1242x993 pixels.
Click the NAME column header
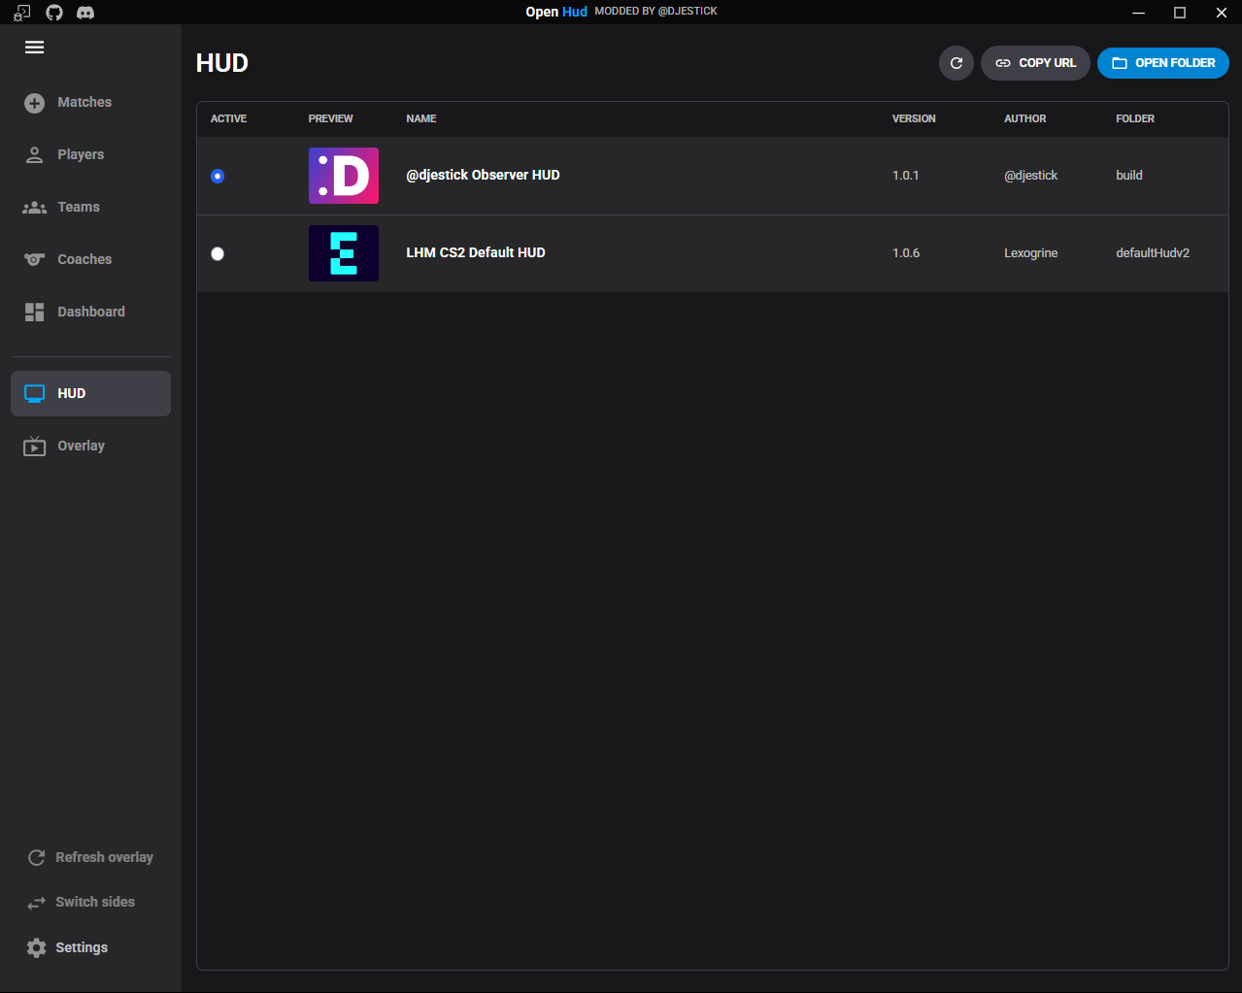tap(421, 118)
